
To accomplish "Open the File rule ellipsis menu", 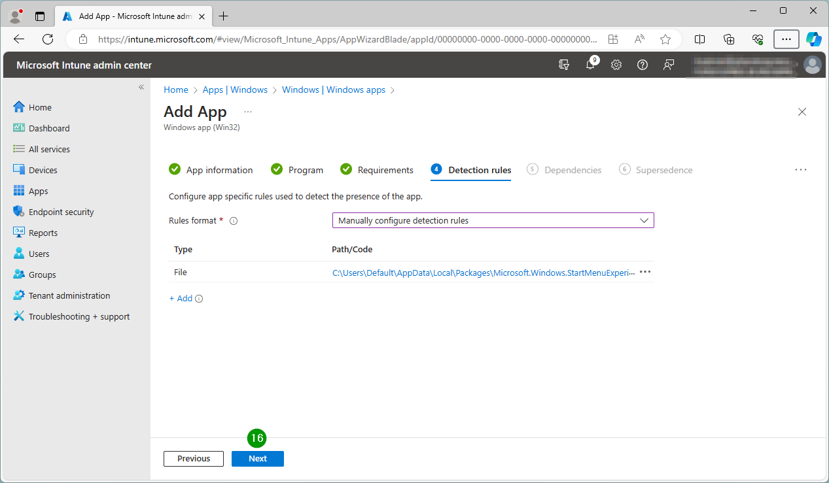I will tap(645, 272).
